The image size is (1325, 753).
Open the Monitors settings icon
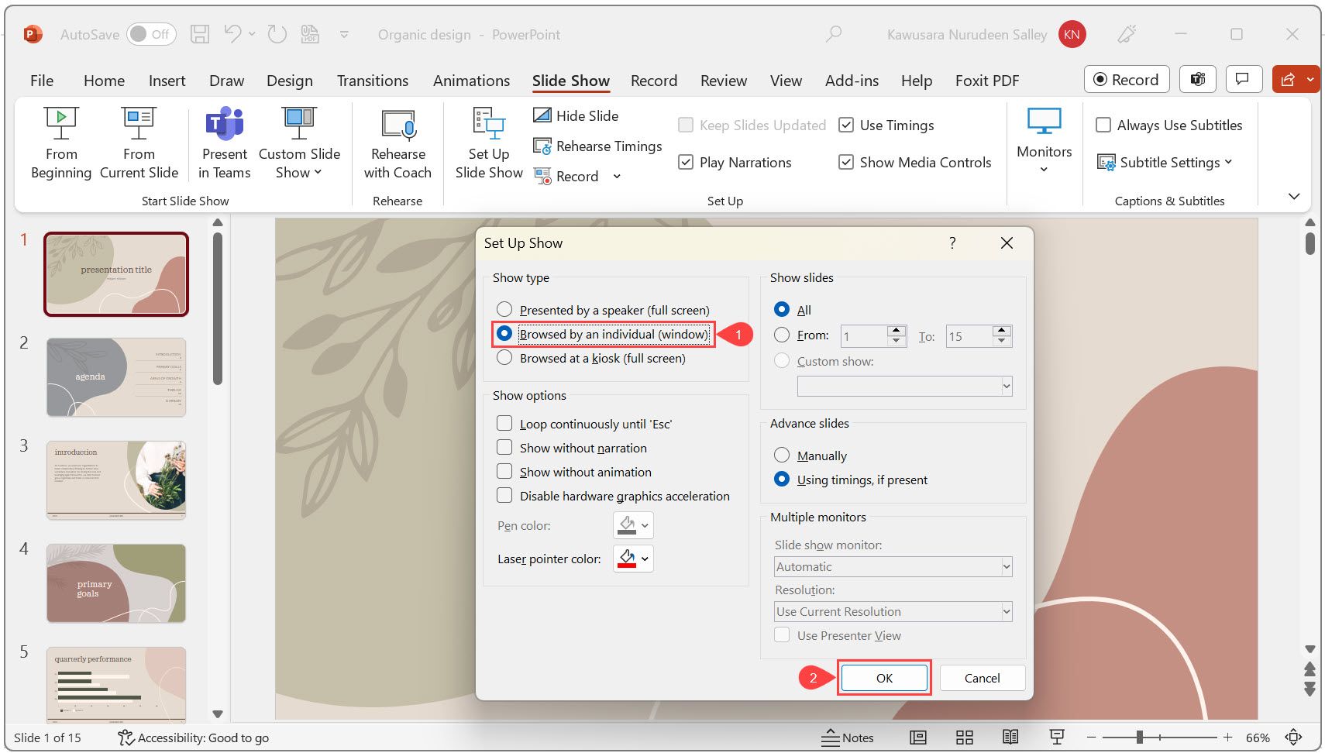point(1044,124)
